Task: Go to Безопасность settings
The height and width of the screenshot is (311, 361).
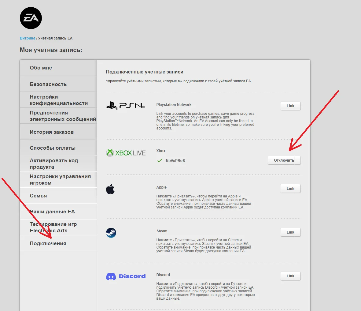Action: 58,84
